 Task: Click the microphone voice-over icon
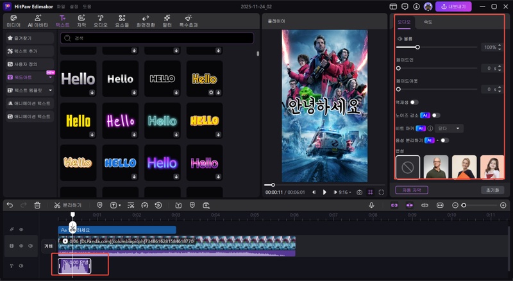371,205
